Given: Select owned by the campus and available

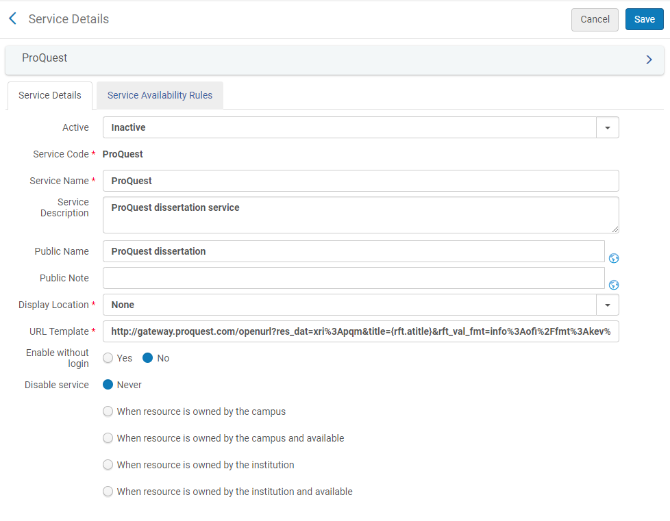Looking at the screenshot, I should [x=108, y=437].
